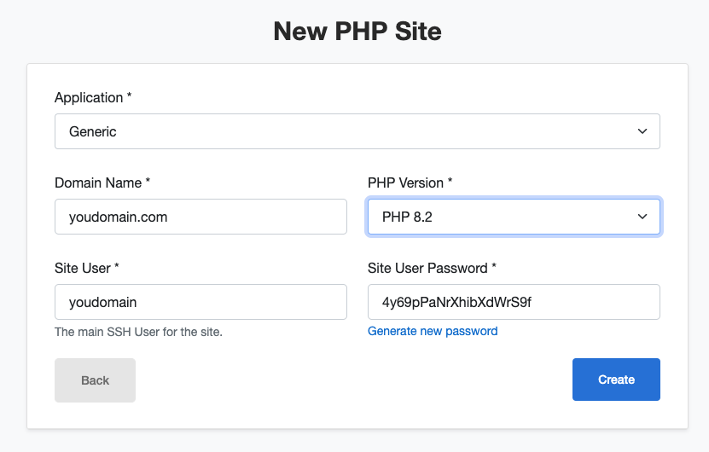Focus the Site User Password field

coord(514,302)
